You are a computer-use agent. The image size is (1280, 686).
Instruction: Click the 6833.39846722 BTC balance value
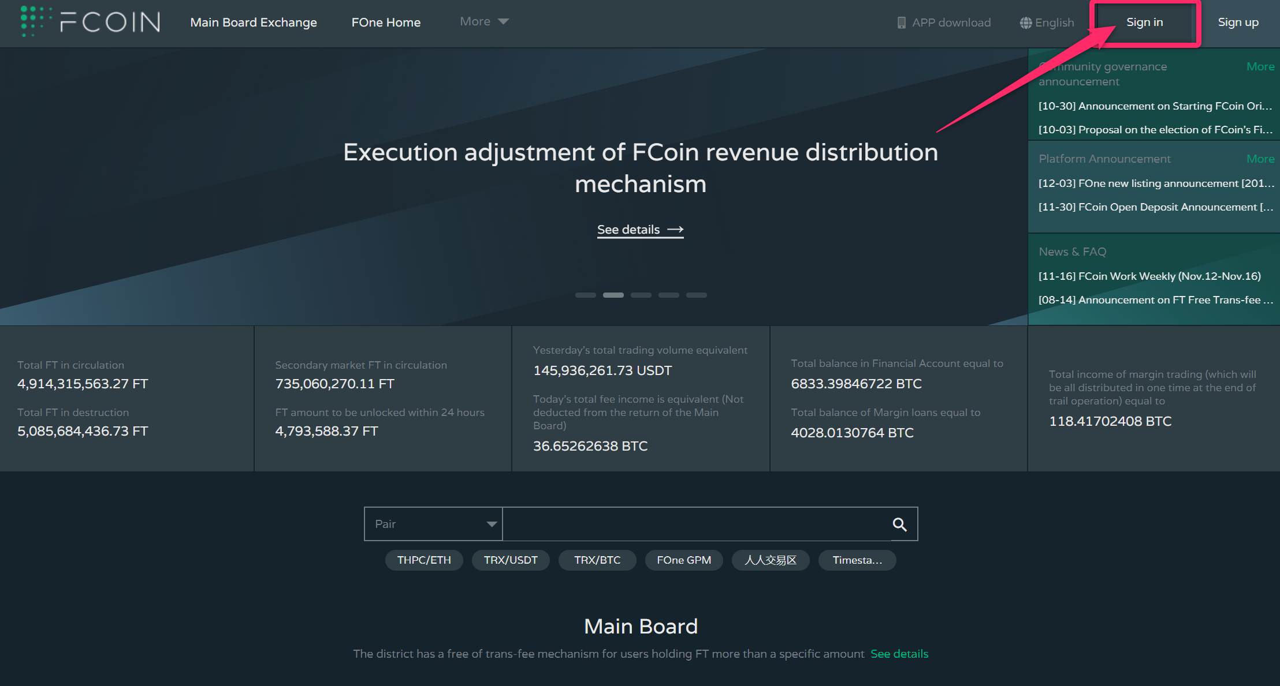coord(856,384)
